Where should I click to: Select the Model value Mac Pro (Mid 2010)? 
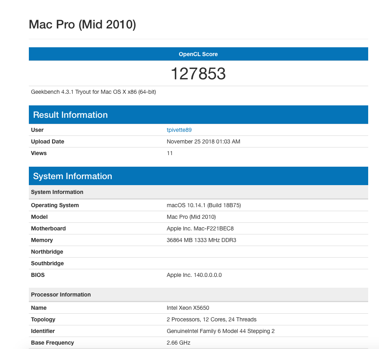click(191, 217)
